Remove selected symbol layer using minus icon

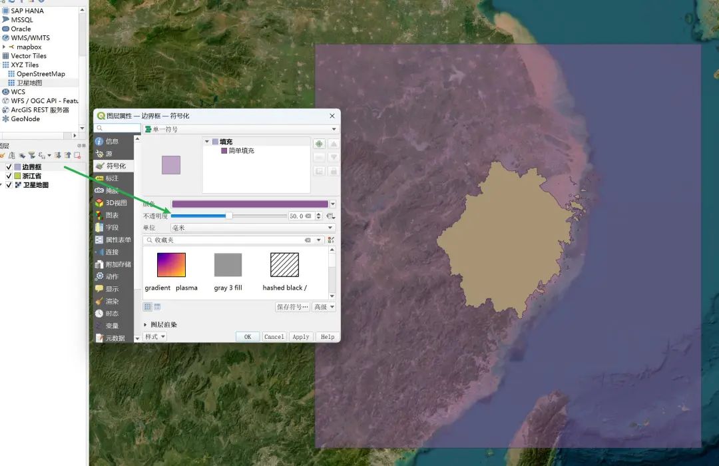point(319,157)
